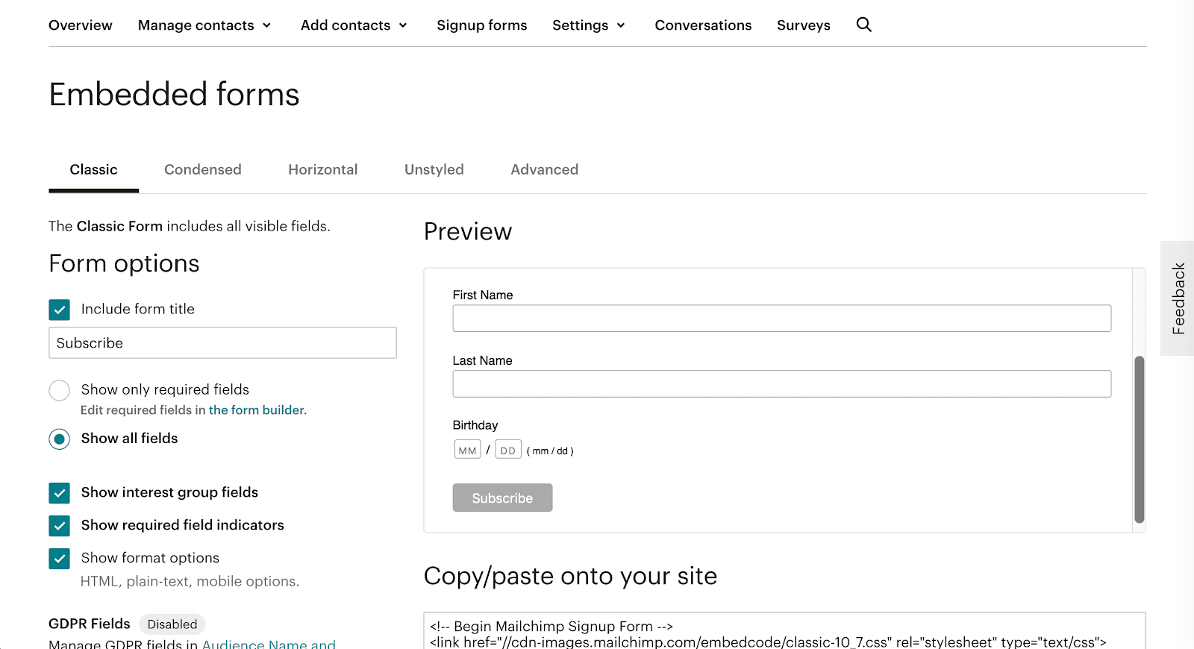The width and height of the screenshot is (1194, 649).
Task: Click the Copy/paste onto your site heading
Action: [570, 576]
